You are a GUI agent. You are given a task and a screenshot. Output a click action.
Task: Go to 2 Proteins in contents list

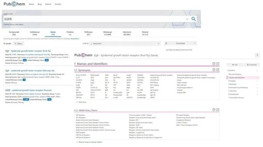(232, 81)
